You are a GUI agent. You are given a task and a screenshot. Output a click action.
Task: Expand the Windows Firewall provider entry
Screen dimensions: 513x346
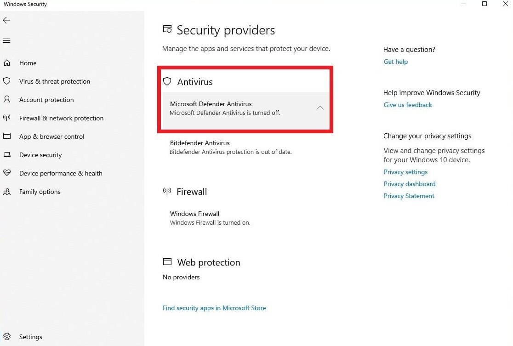(210, 218)
